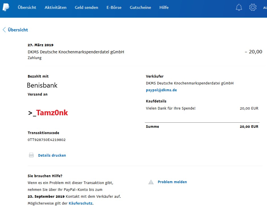Open the Käuferschutz link
This screenshot has height=210, width=267.
81,203
